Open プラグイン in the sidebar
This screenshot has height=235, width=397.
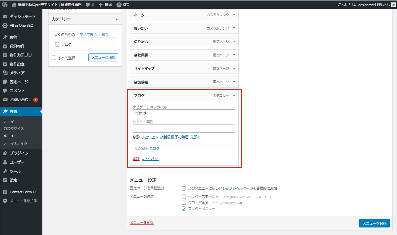coord(19,153)
